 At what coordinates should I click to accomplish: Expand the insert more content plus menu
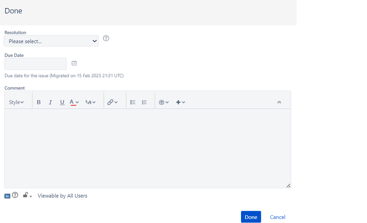(x=180, y=102)
